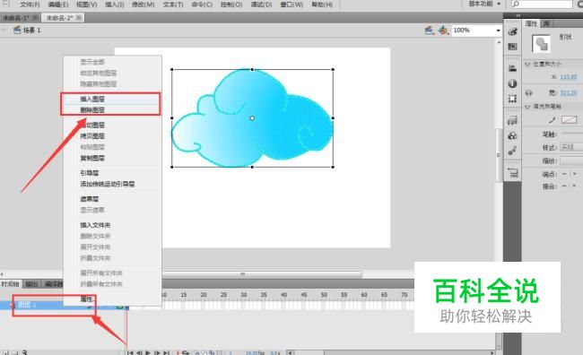Open the Motion Presets panel icon

[x=513, y=151]
